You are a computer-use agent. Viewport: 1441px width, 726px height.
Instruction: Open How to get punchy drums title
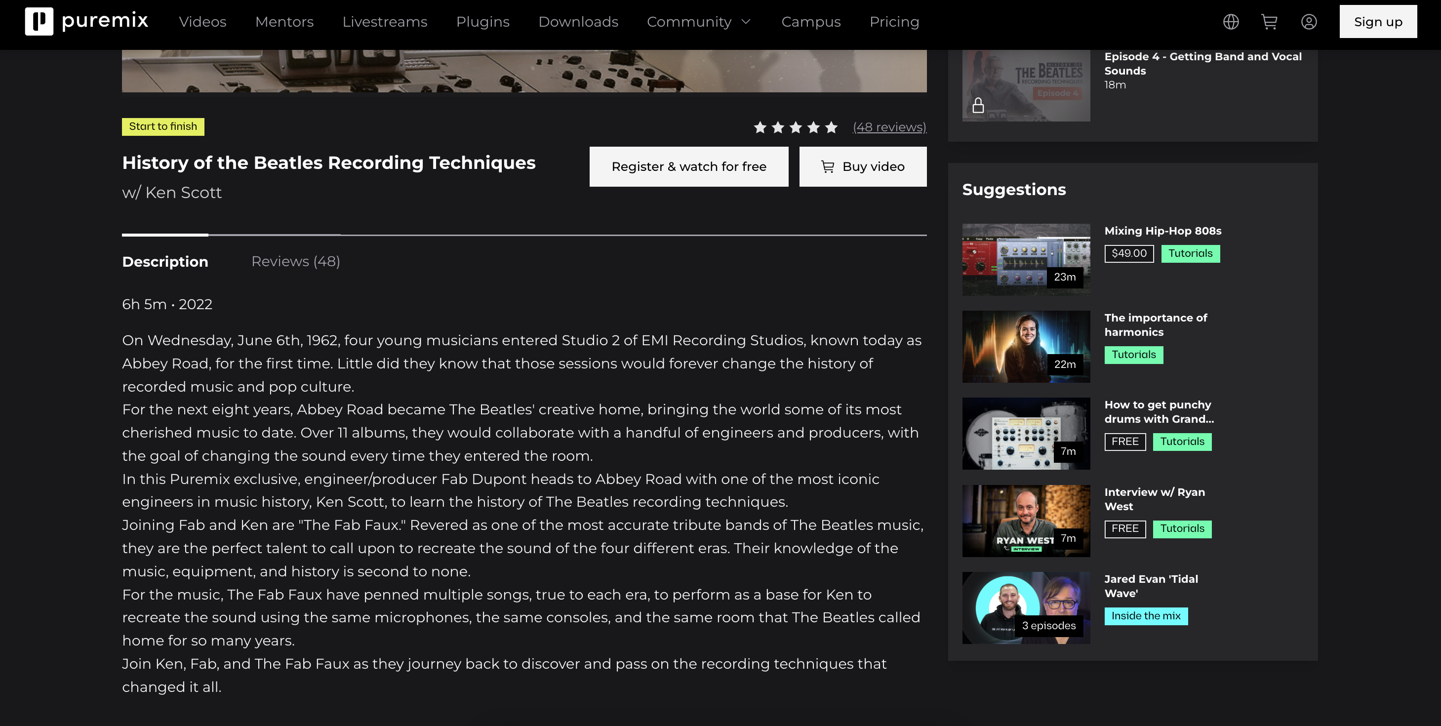click(1159, 412)
